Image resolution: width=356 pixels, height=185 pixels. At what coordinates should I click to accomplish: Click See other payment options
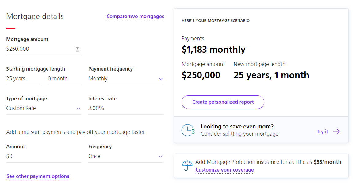(38, 176)
